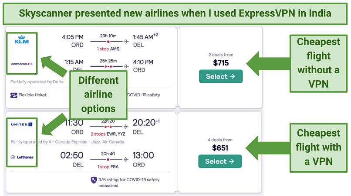Click the Flexible ticket icon
This screenshot has height=196, width=351.
[x=14, y=95]
